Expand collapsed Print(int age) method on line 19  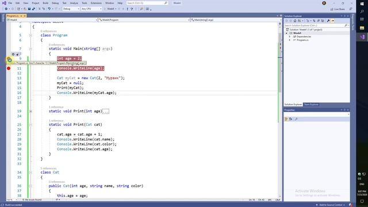tap(30, 111)
